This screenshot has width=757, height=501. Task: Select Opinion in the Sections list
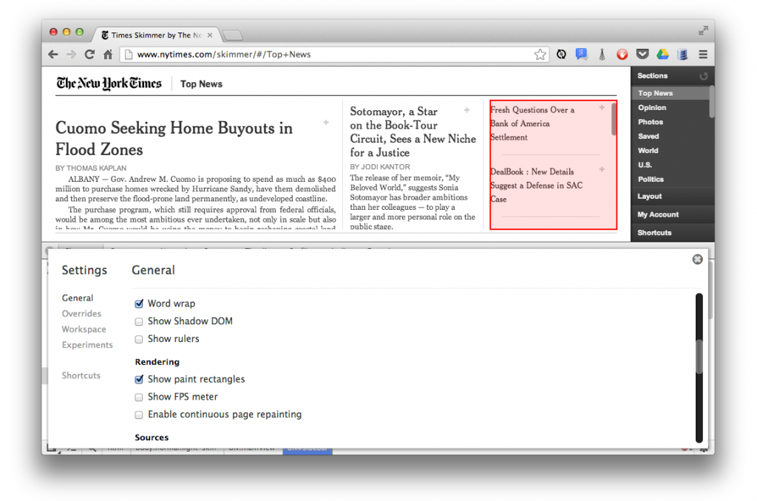[x=652, y=108]
